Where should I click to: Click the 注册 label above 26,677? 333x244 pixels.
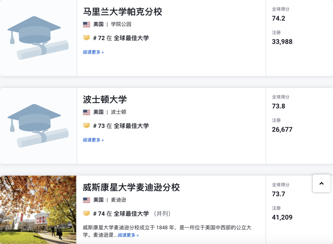click(x=276, y=120)
